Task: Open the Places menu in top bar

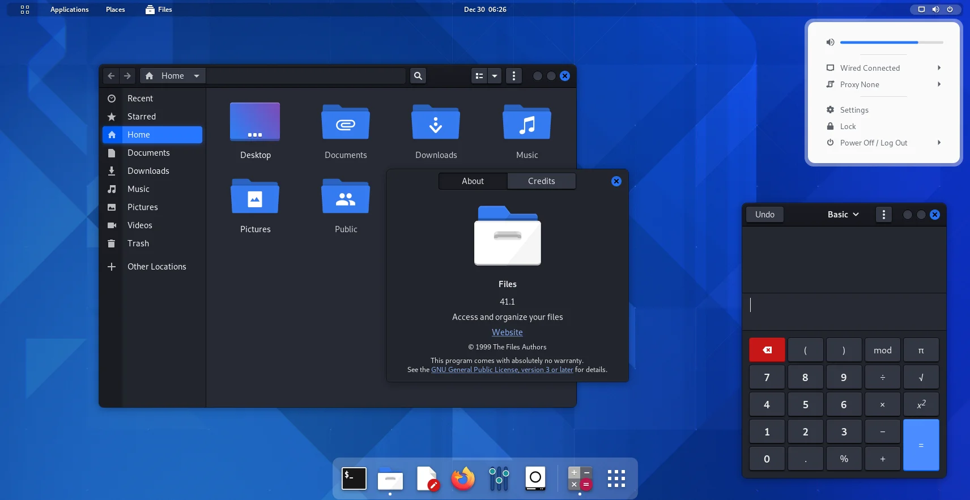Action: tap(115, 9)
